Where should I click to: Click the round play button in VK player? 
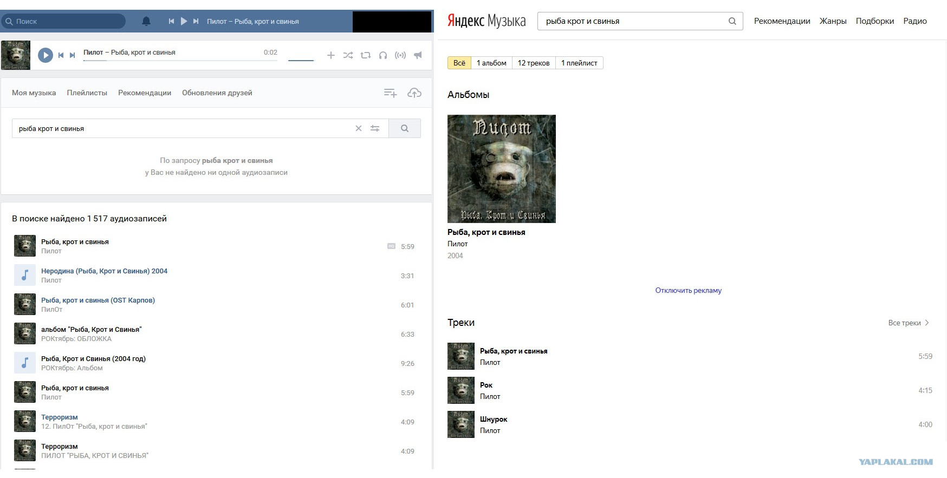pyautogui.click(x=46, y=55)
